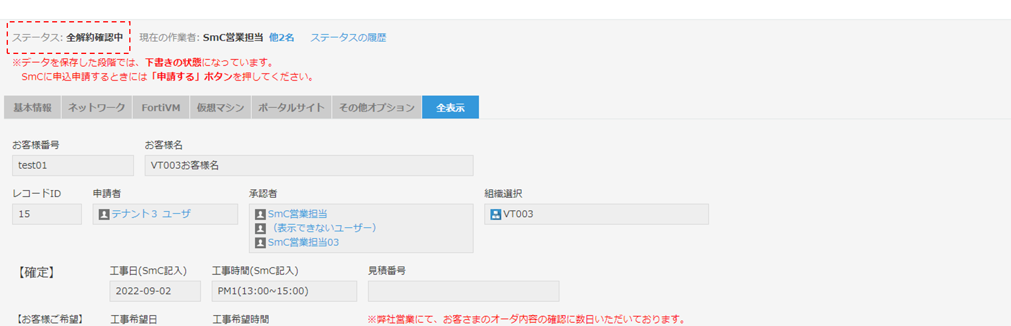The height and width of the screenshot is (326, 1011).
Task: Click the レコードID field showing 15
Action: click(47, 214)
